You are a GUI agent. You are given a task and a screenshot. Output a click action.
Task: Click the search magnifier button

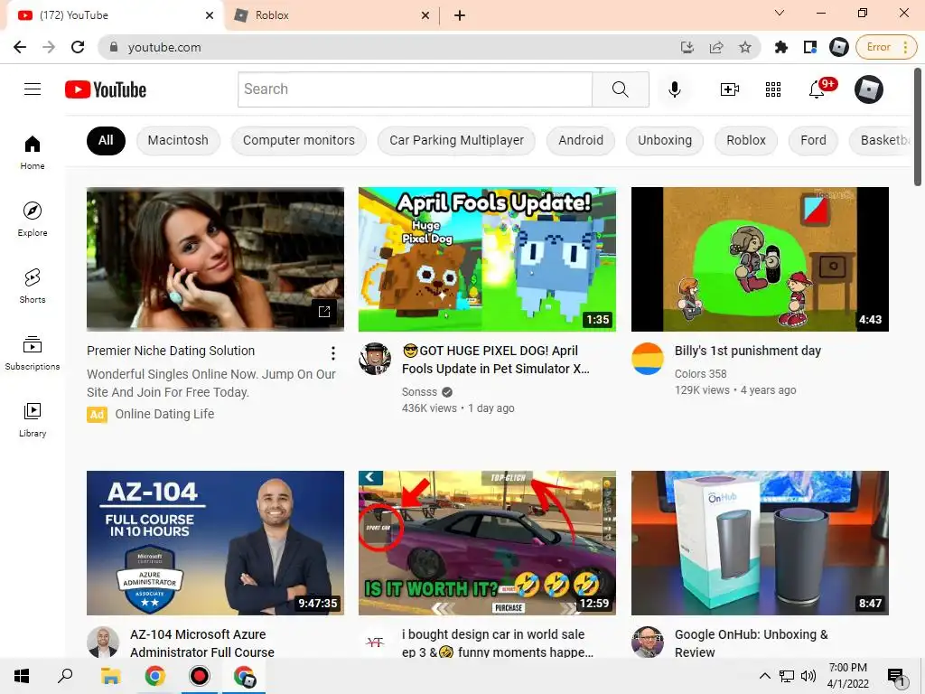[x=620, y=89]
